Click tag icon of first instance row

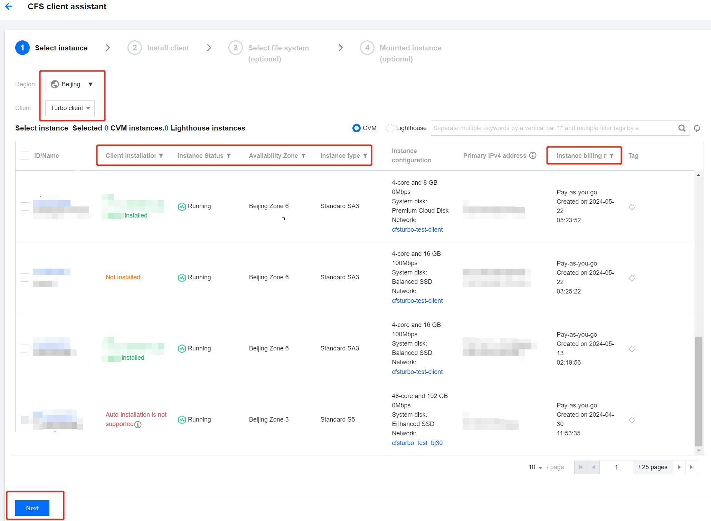pyautogui.click(x=632, y=207)
